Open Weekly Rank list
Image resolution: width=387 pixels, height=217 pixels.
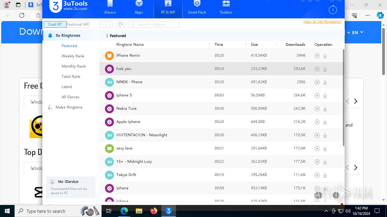[73, 56]
